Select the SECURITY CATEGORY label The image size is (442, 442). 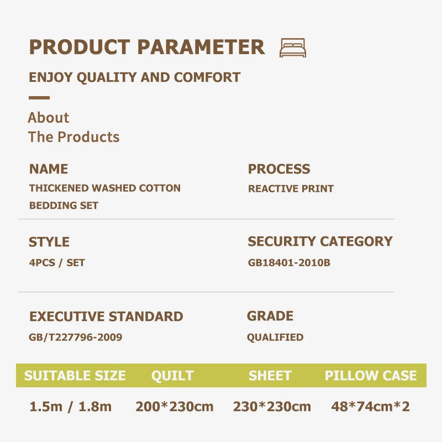coord(320,241)
